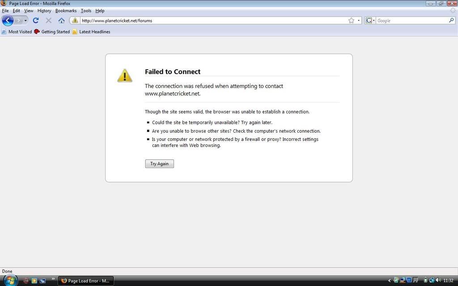Click the first system tray network icon
This screenshot has width=458, height=286.
[x=396, y=280]
